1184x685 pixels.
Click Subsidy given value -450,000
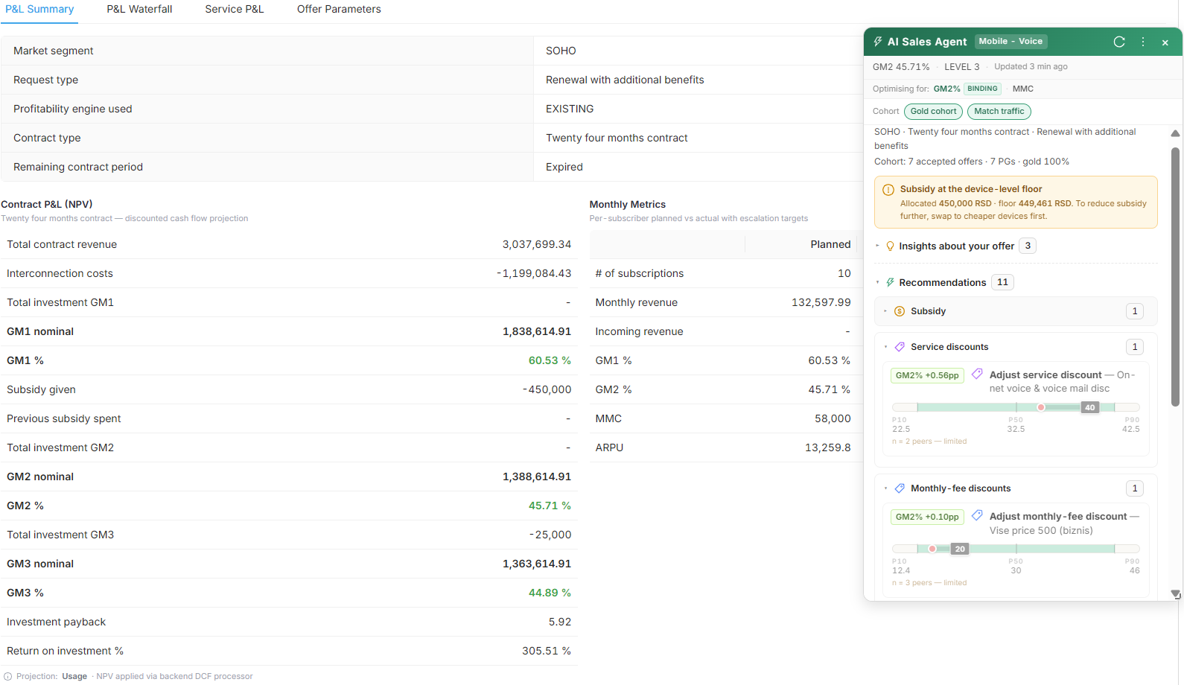[547, 389]
